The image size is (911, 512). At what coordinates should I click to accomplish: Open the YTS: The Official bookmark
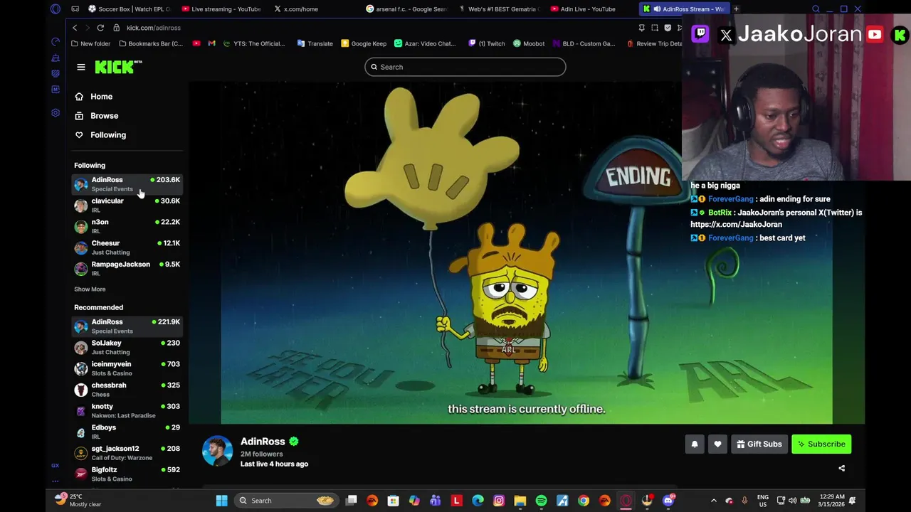click(254, 44)
